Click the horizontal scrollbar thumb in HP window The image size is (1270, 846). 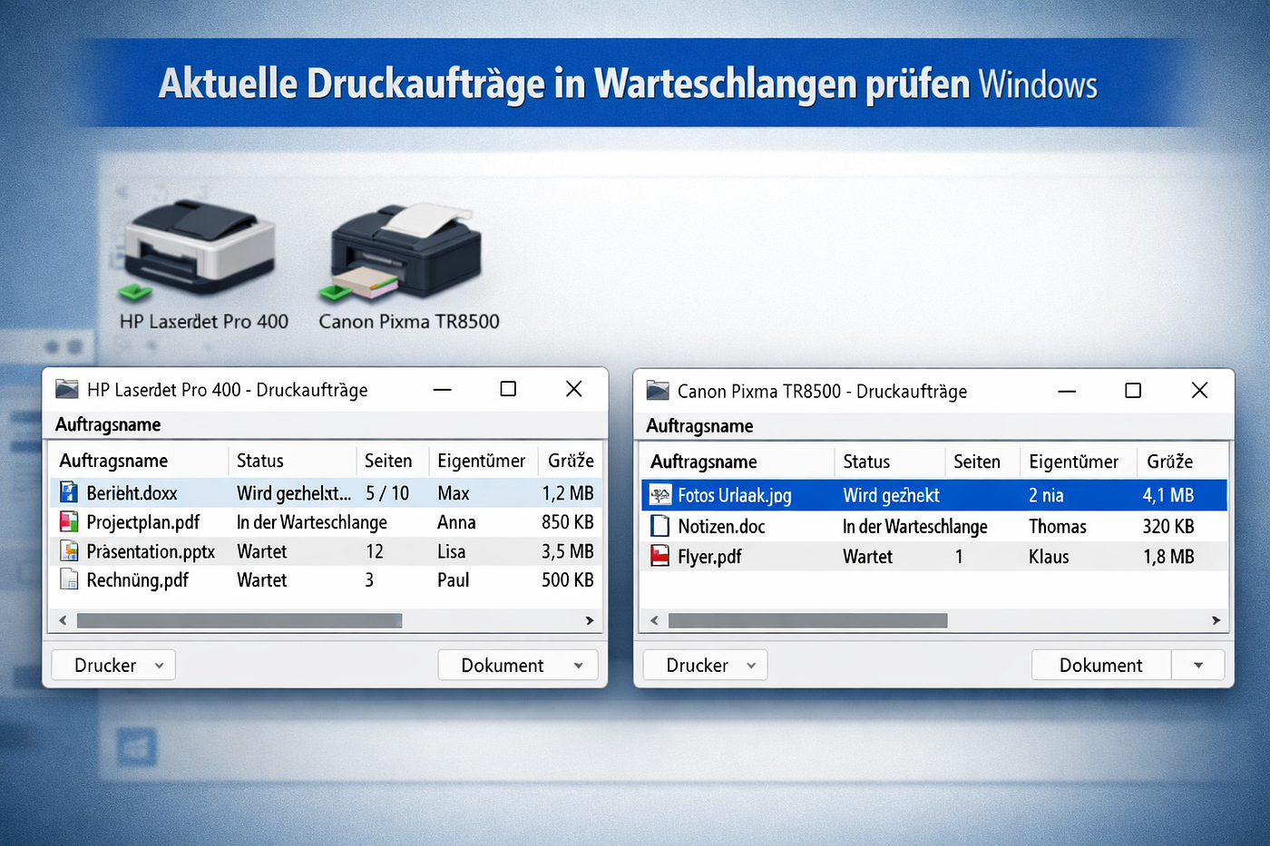[239, 621]
